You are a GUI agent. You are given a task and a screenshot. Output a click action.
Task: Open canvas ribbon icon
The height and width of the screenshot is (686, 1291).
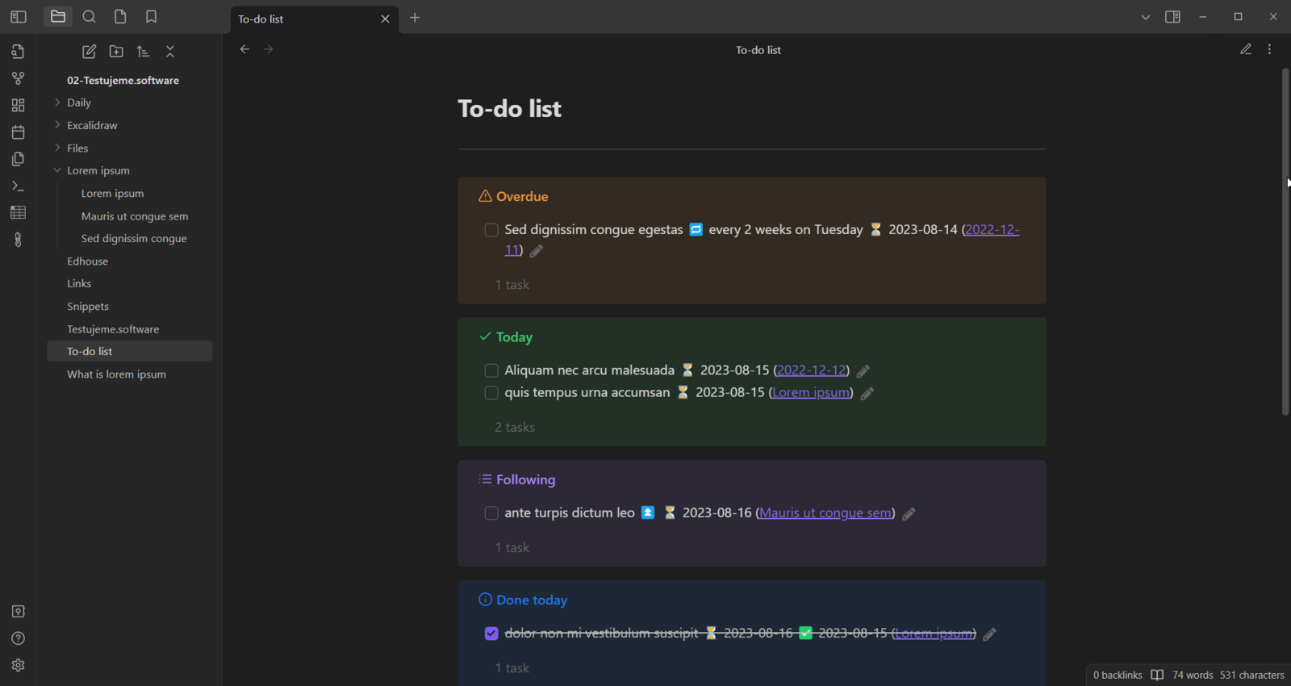[18, 106]
